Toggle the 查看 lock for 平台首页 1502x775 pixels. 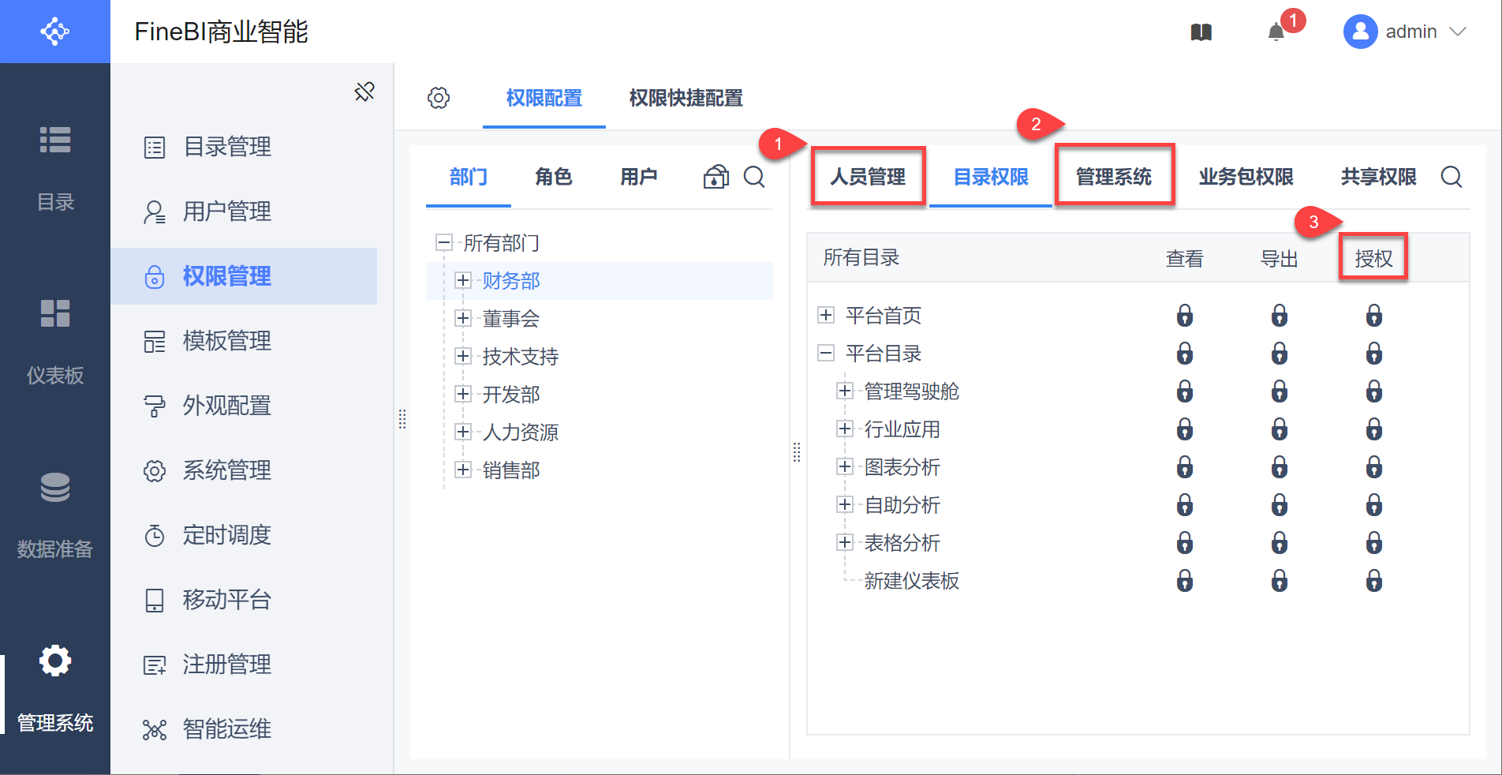tap(1184, 316)
